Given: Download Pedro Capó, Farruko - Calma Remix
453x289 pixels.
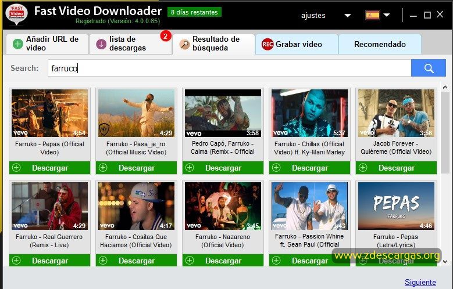Looking at the screenshot, I should 223,168.
